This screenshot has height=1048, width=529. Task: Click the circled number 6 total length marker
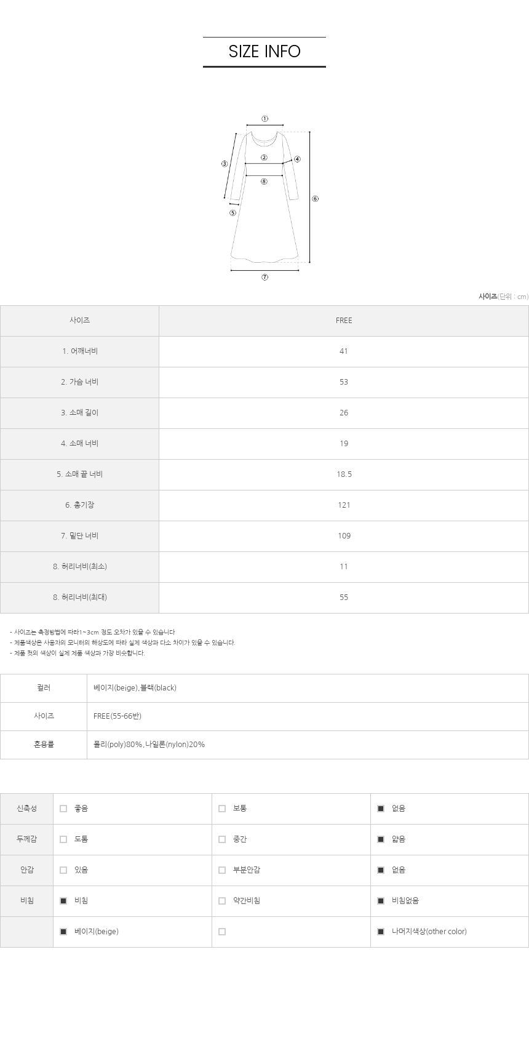(315, 199)
